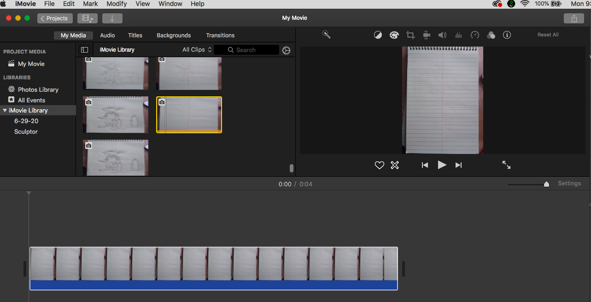This screenshot has height=302, width=591.
Task: Open the View menu
Action: pyautogui.click(x=143, y=4)
